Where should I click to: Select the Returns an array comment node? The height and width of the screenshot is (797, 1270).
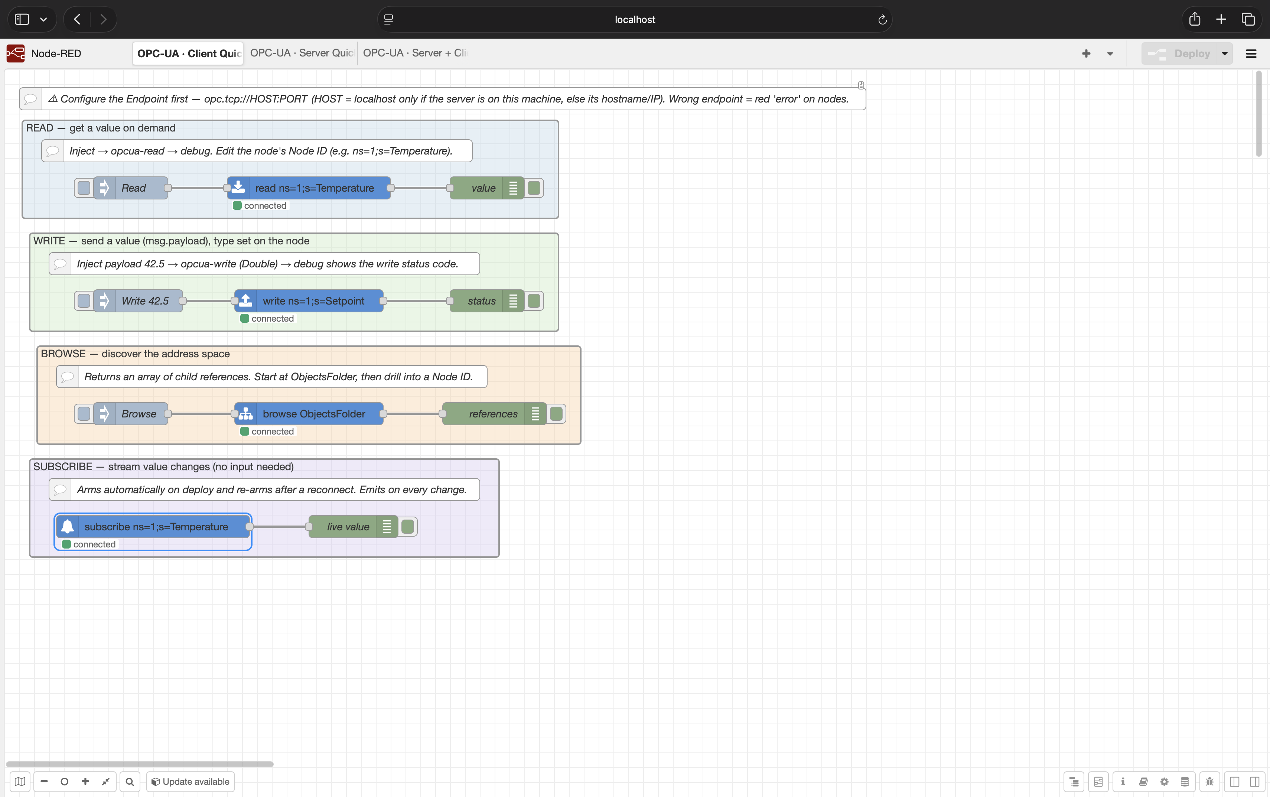271,376
